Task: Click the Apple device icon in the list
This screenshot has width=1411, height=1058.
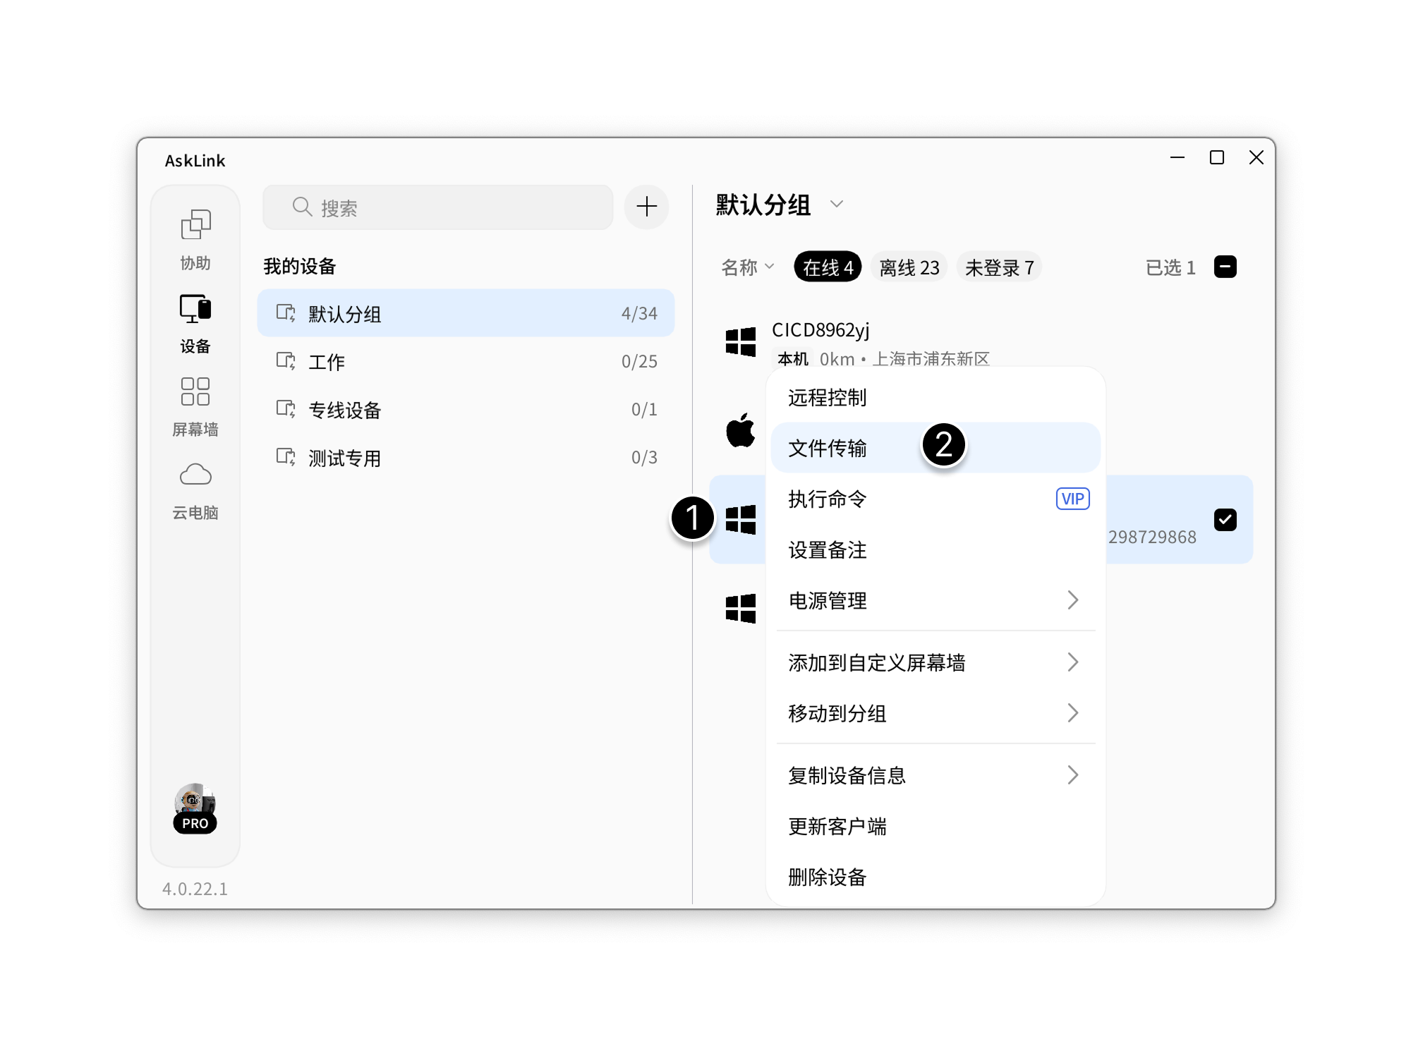Action: [x=739, y=430]
